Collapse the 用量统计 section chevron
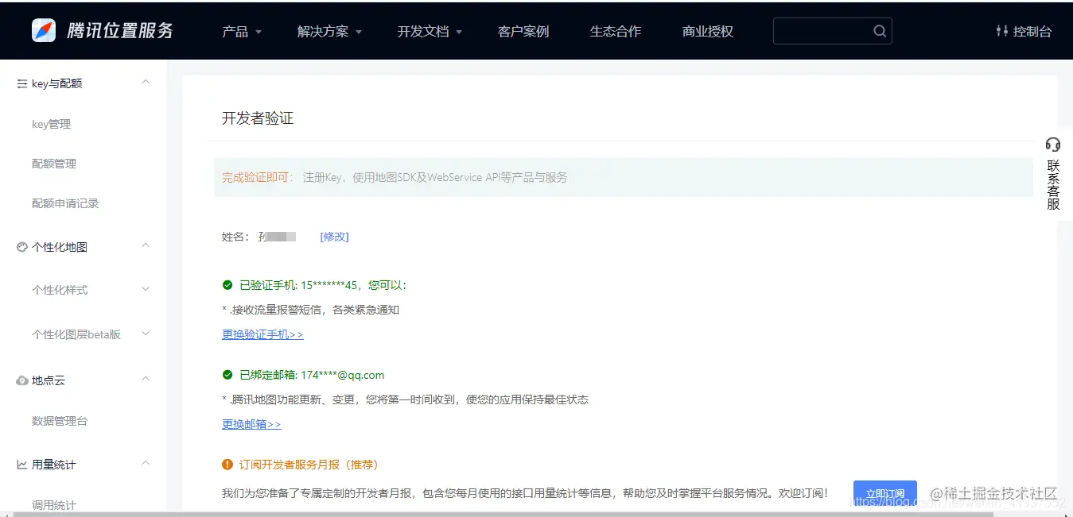The height and width of the screenshot is (517, 1073). pyautogui.click(x=146, y=463)
